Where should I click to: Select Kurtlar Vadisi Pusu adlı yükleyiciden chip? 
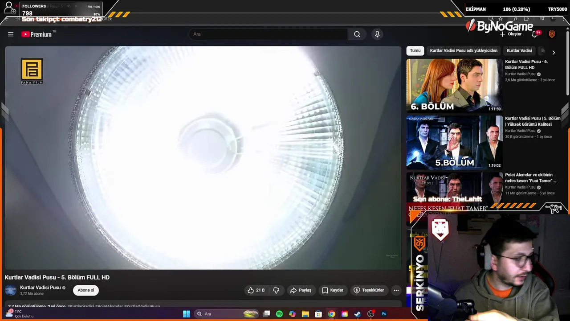pyautogui.click(x=464, y=51)
